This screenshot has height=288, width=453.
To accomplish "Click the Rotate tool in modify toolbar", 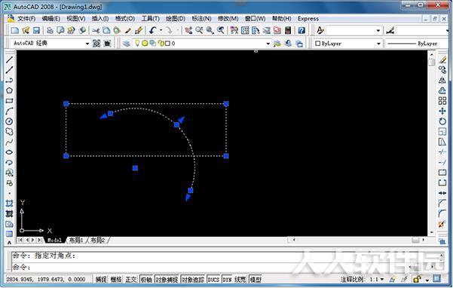I will point(442,121).
